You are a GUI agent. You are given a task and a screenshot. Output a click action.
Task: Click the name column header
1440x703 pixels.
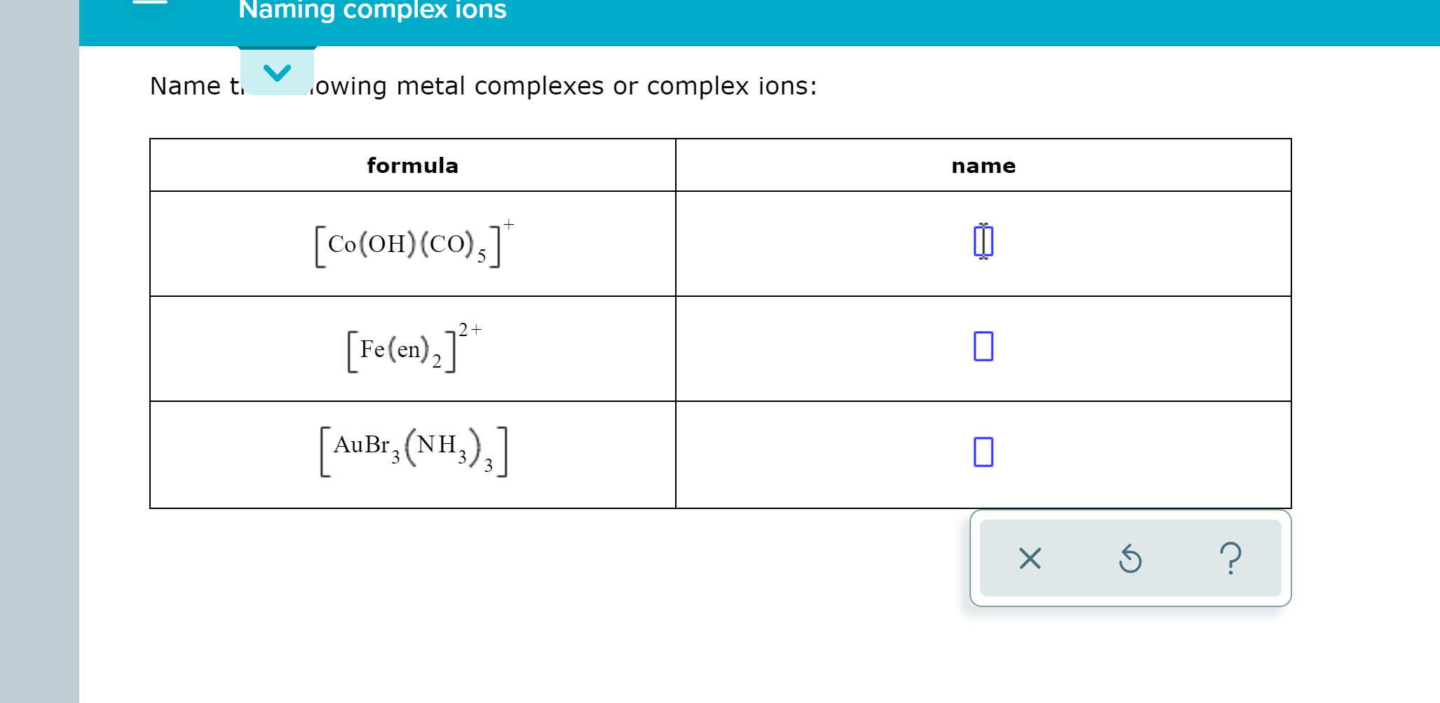pos(983,165)
